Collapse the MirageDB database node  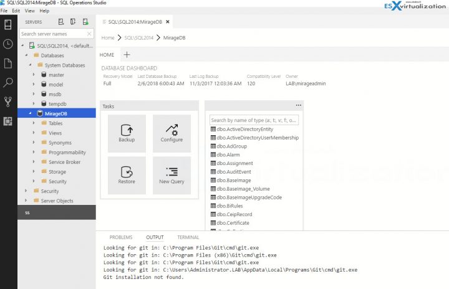30,113
